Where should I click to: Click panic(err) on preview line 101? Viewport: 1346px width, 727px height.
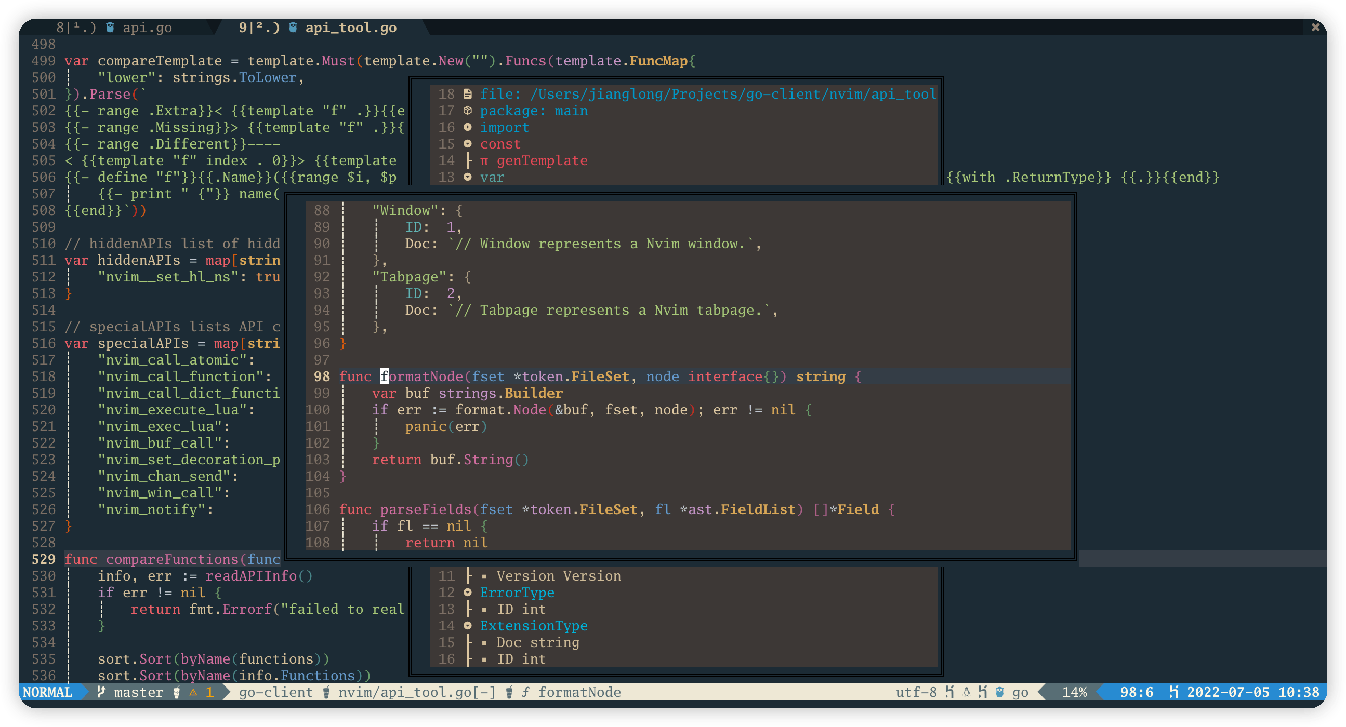click(446, 427)
